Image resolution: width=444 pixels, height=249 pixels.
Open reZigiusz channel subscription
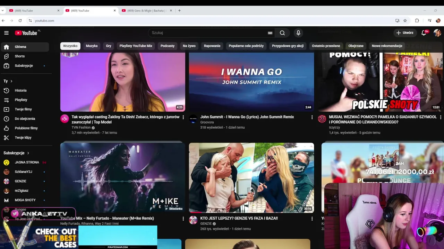coord(25,191)
